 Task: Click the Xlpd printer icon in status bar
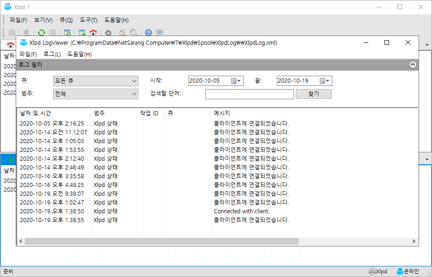point(372,271)
